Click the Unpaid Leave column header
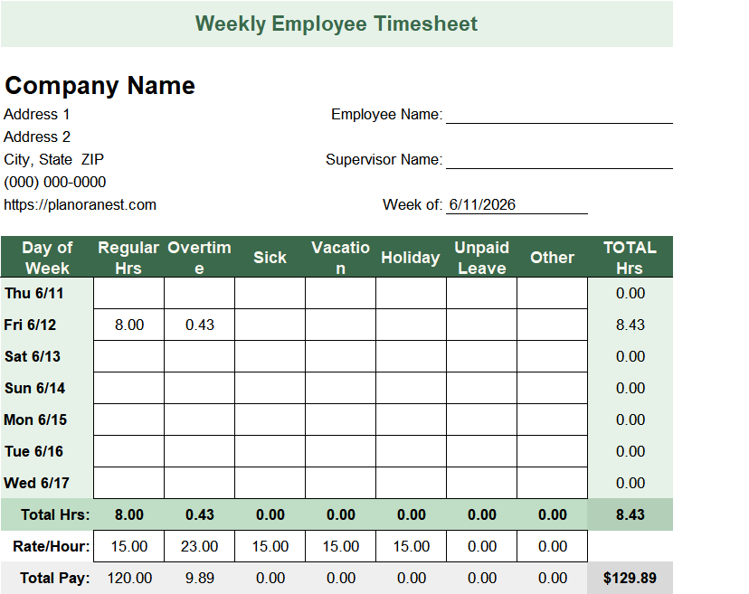749x594 pixels. point(481,258)
